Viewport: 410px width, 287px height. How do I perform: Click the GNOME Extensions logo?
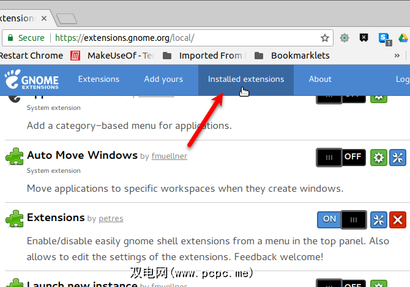31,79
